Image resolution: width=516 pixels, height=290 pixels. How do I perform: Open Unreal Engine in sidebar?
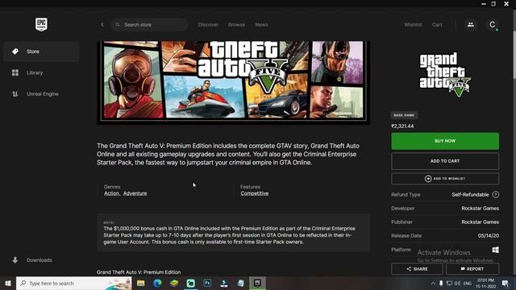[41, 93]
